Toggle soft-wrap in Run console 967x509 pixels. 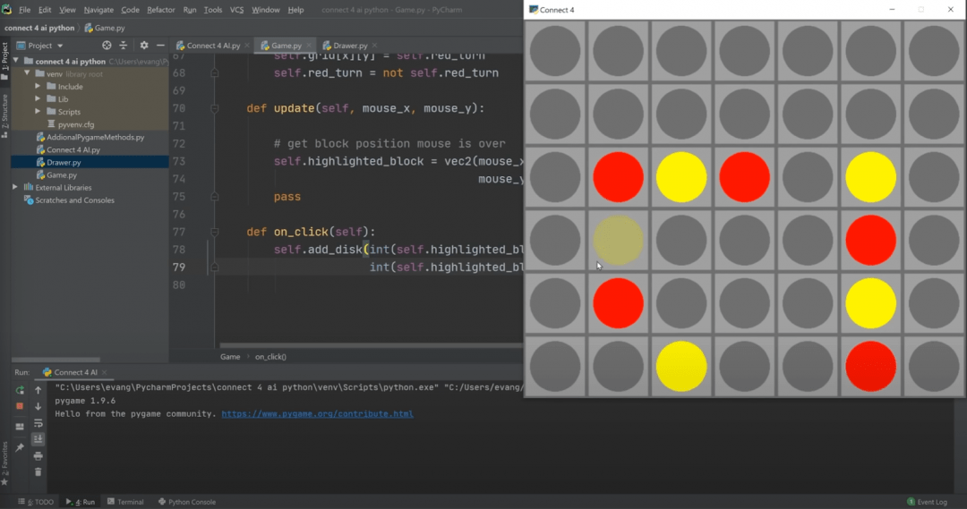(x=38, y=423)
